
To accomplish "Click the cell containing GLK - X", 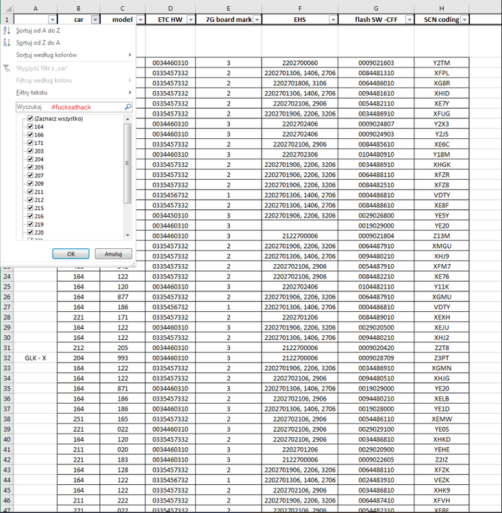I will [36, 358].
